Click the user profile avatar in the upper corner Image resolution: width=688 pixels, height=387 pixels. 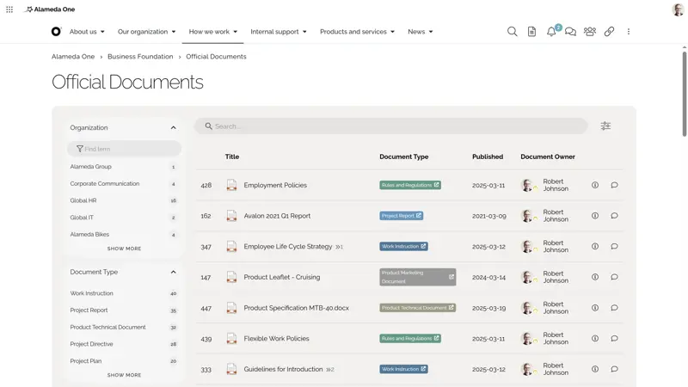(678, 9)
